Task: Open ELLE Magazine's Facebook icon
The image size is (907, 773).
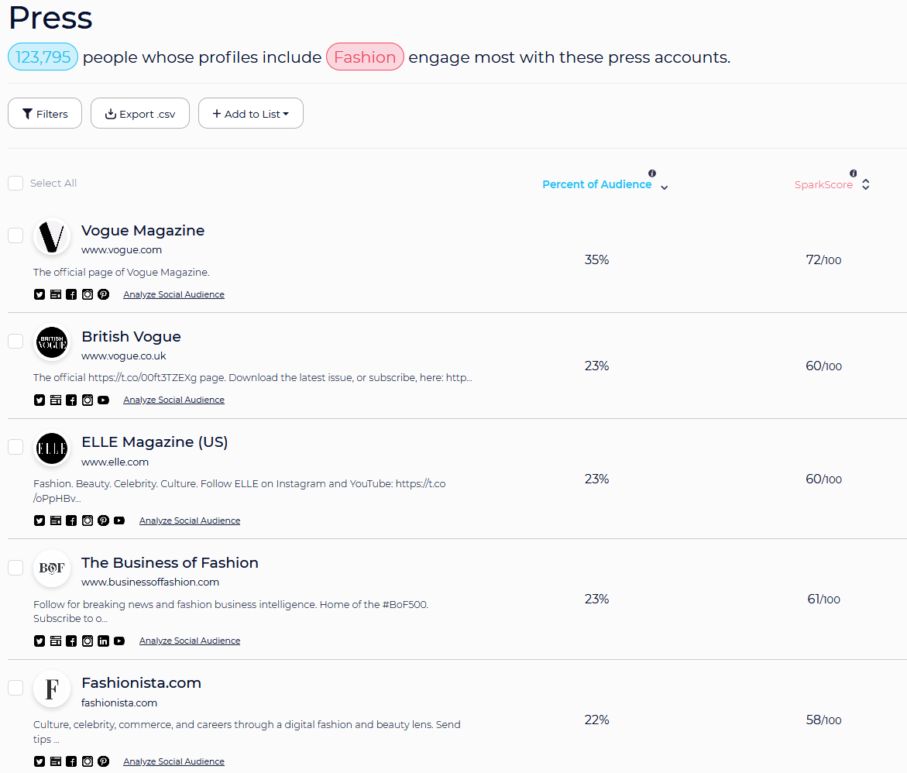Action: 71,520
